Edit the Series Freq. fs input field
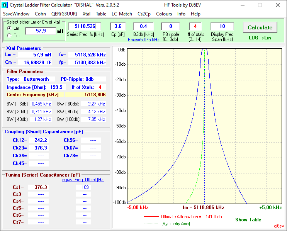Viewport: 287px width, 231px height. point(84,26)
